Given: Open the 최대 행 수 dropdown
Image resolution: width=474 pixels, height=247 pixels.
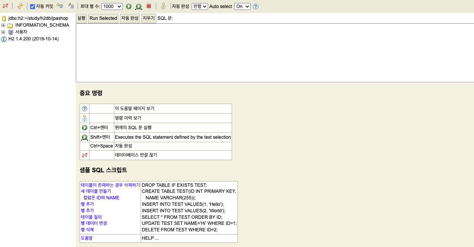Looking at the screenshot, I should coord(112,6).
